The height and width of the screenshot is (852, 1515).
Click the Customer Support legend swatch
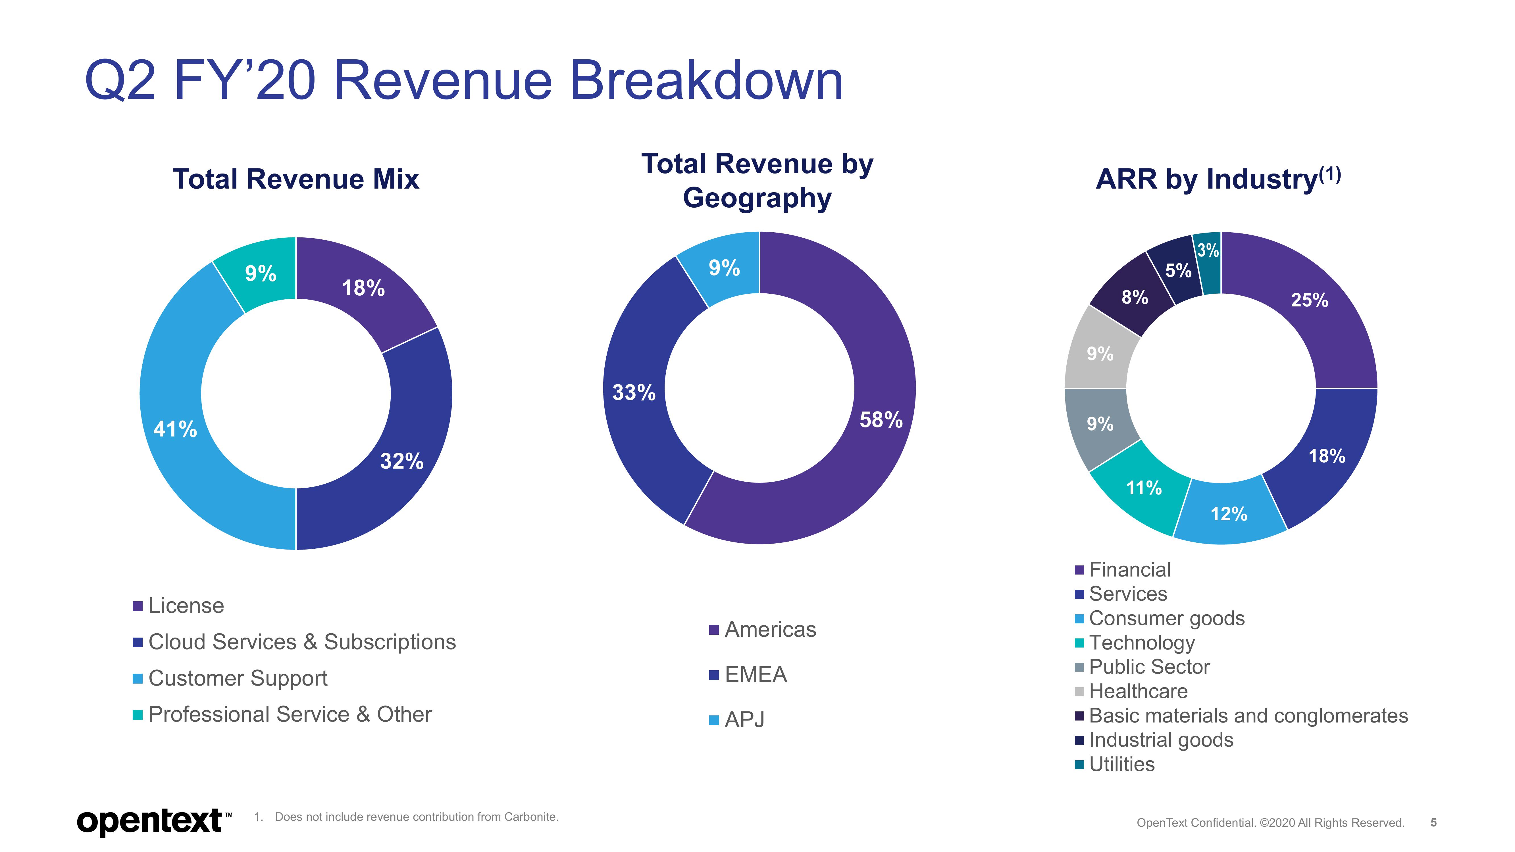pyautogui.click(x=138, y=678)
